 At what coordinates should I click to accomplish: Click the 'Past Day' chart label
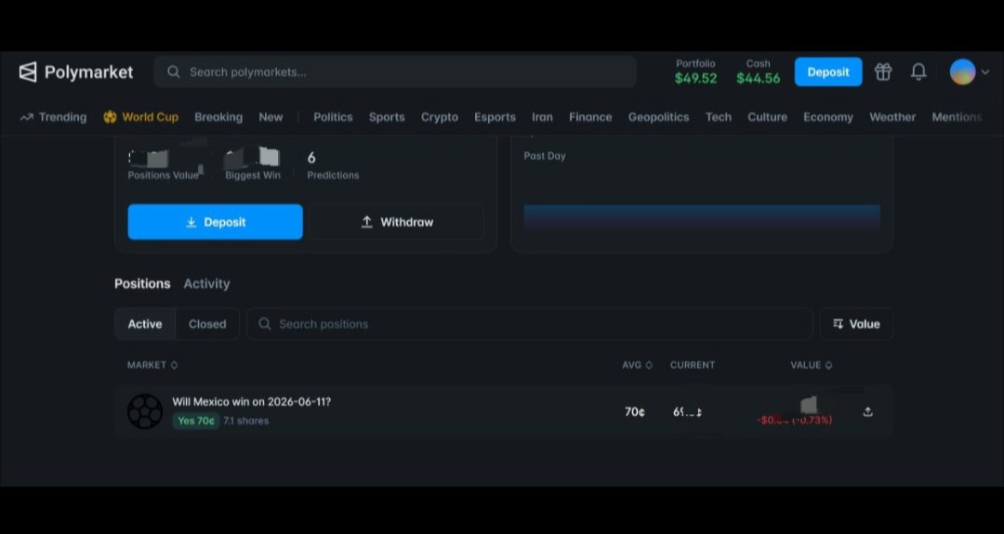(545, 155)
